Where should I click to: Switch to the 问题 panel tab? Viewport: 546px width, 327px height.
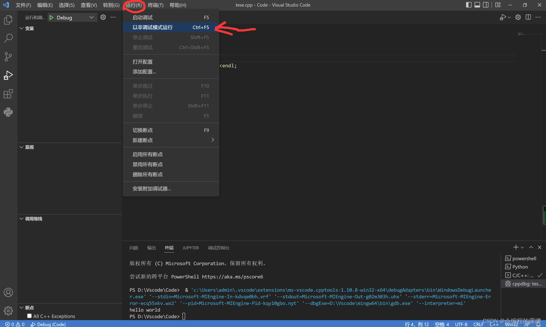tap(134, 248)
